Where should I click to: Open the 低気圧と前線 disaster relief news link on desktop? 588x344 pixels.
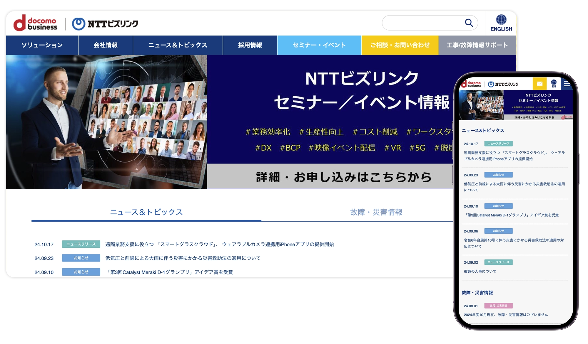tap(183, 258)
